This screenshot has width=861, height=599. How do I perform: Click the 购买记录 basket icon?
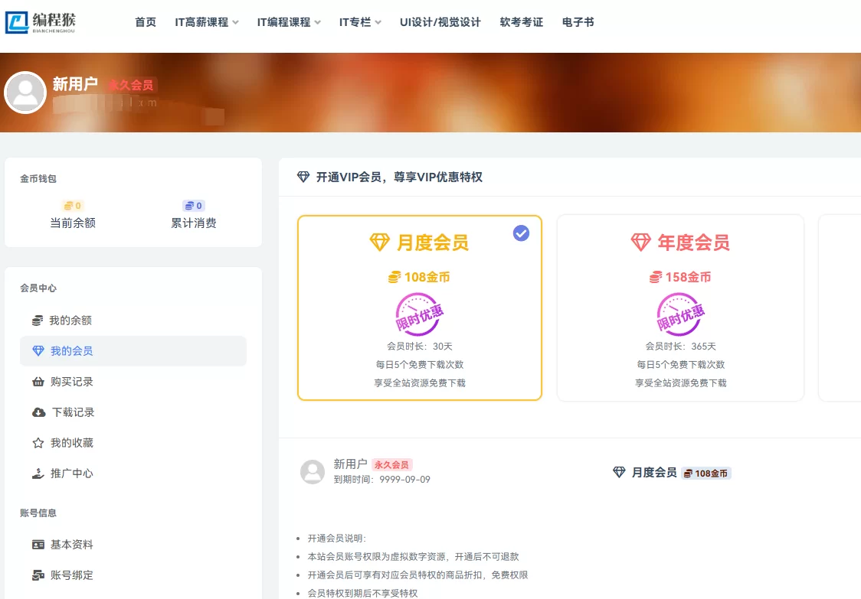point(38,382)
